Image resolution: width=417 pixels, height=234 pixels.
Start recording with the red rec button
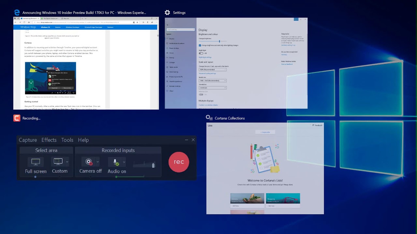point(179,162)
